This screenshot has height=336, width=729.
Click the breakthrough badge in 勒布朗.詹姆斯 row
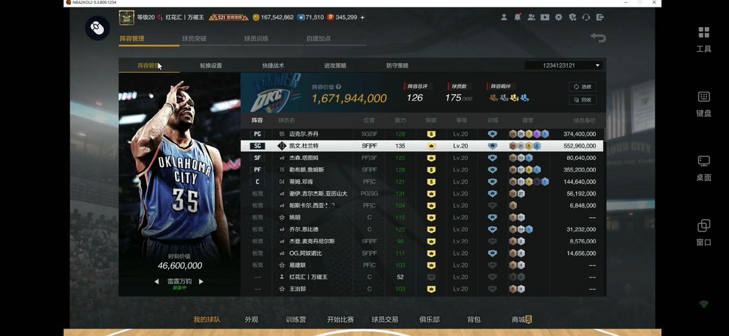click(x=431, y=169)
